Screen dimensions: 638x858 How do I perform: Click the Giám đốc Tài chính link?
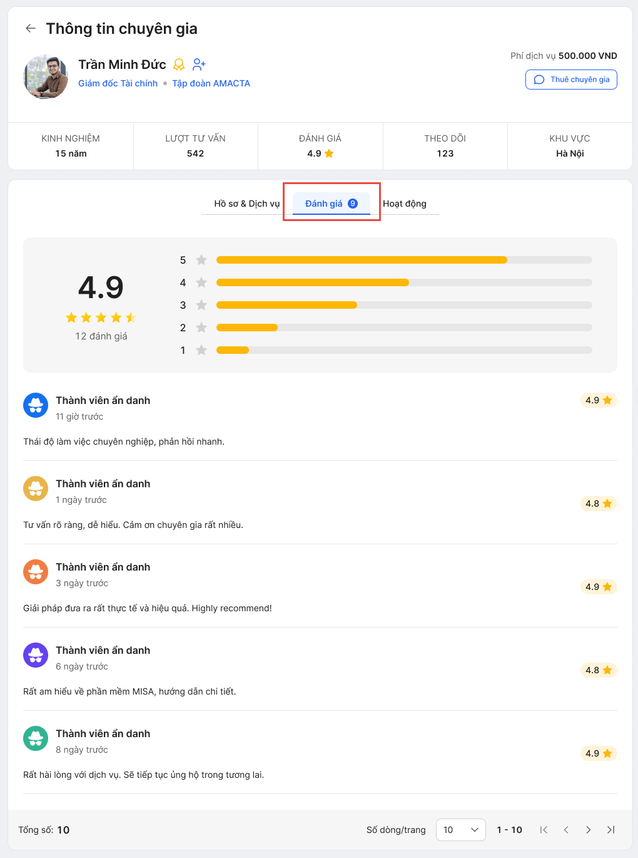click(x=118, y=83)
